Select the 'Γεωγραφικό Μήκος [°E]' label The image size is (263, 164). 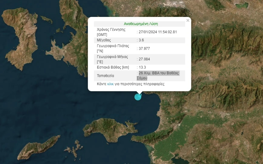pyautogui.click(x=112, y=59)
